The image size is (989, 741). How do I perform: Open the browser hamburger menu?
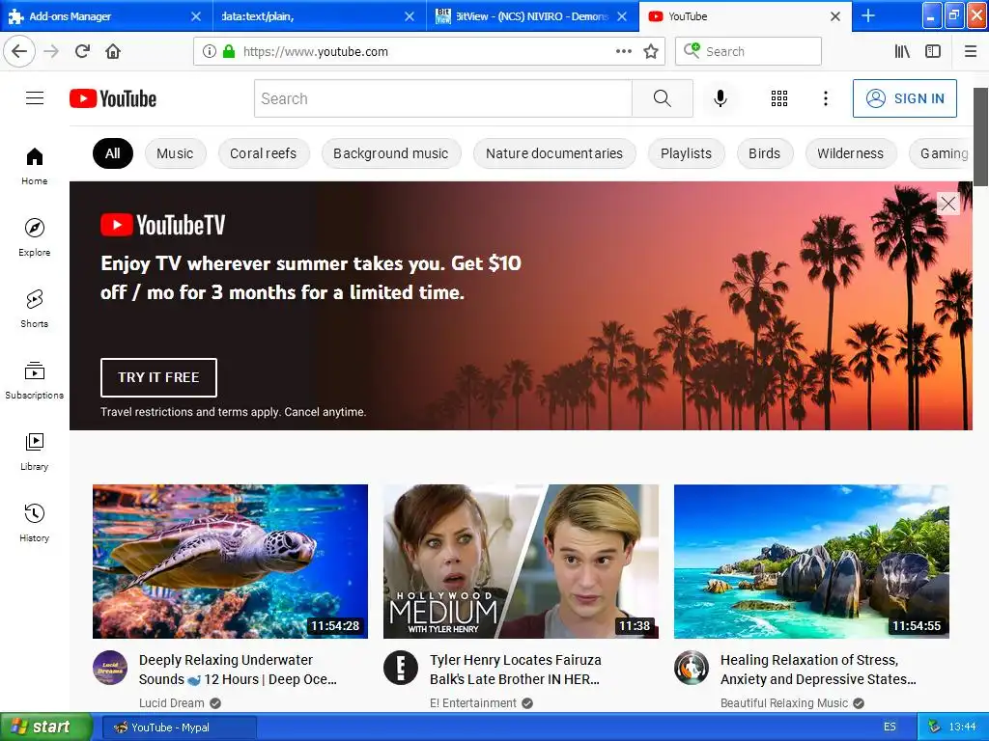coord(971,51)
